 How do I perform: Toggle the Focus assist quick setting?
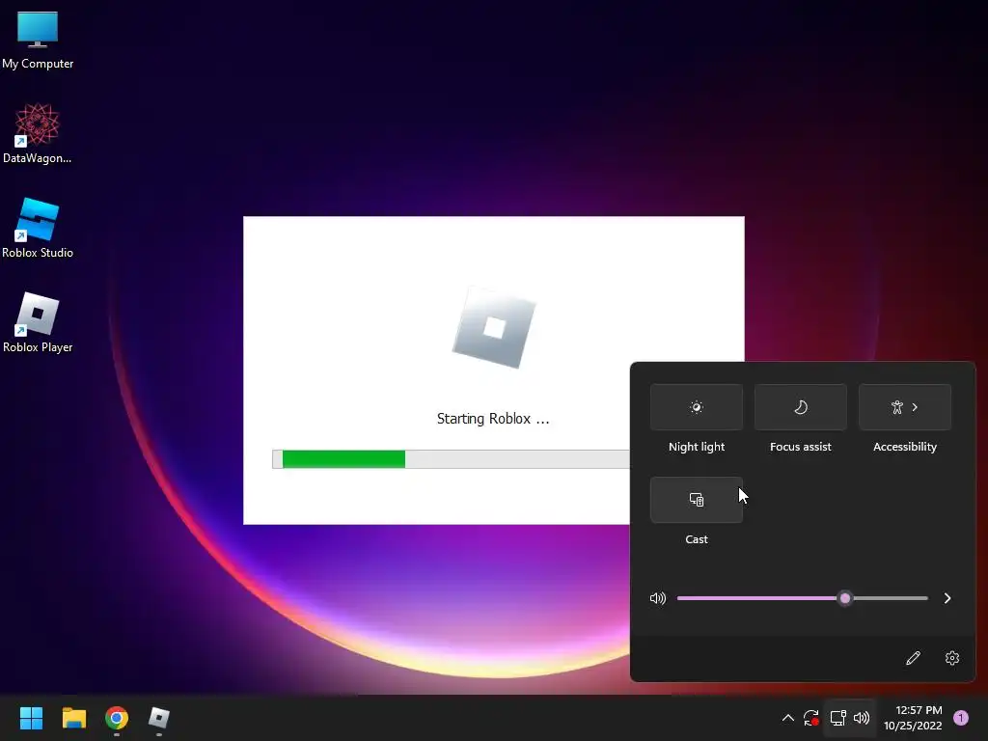pos(800,407)
